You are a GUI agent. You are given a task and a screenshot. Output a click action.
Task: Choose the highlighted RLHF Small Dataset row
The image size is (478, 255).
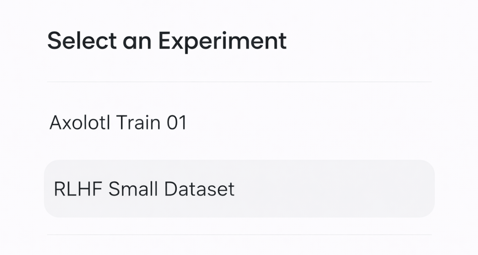(239, 189)
